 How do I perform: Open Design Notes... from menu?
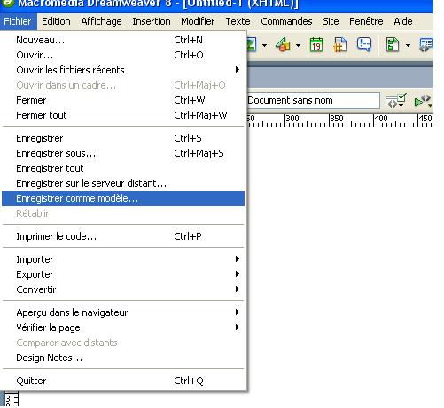(123, 358)
